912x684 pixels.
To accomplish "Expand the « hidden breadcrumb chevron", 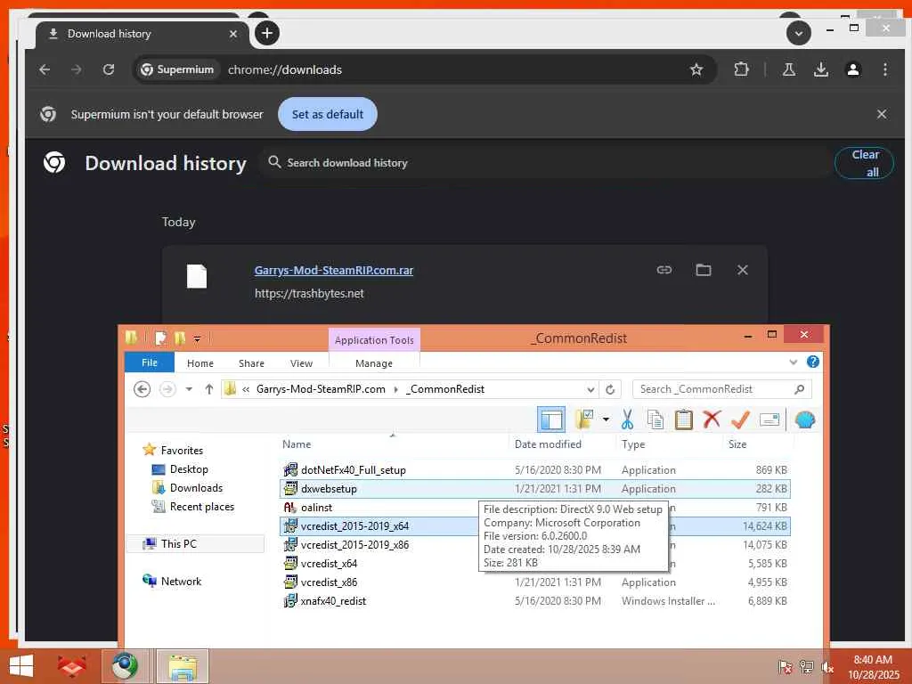I will [x=246, y=389].
